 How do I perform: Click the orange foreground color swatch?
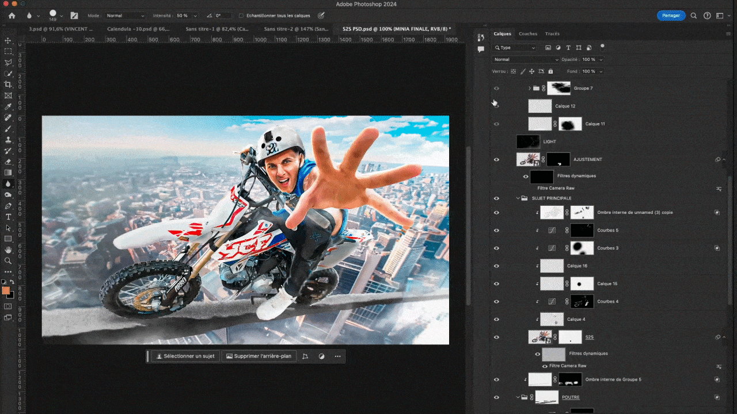point(6,291)
